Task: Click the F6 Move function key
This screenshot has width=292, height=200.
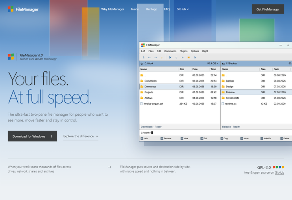Action: (244, 138)
